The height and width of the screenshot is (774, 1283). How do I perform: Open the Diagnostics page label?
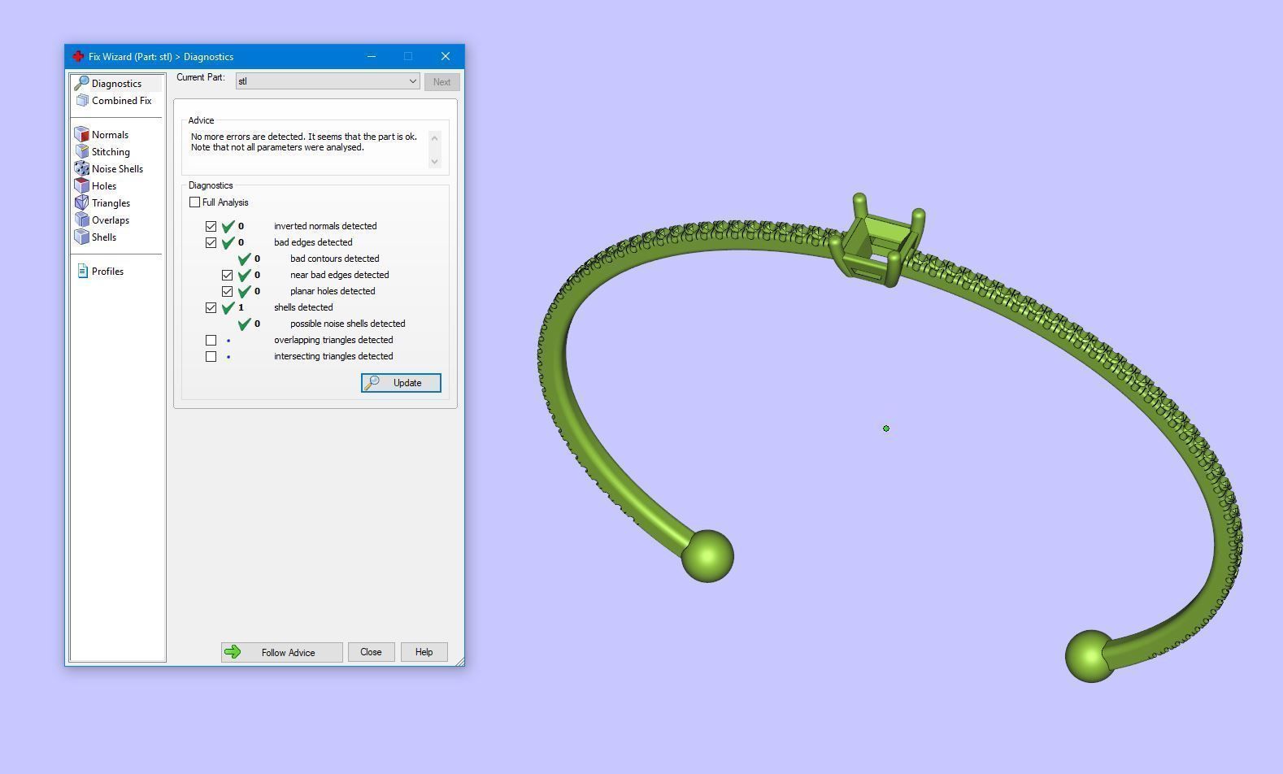coord(116,84)
